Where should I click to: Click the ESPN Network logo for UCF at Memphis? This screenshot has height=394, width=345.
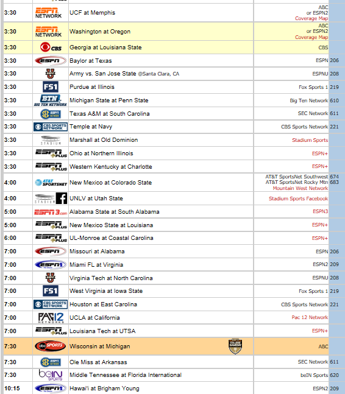tap(48, 13)
